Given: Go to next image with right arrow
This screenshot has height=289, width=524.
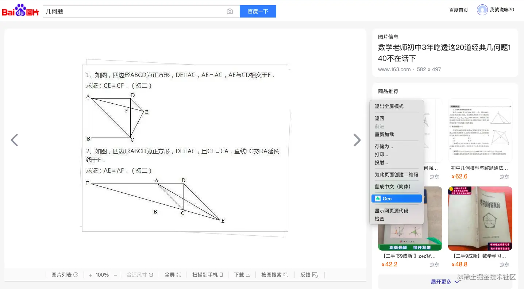Looking at the screenshot, I should [357, 140].
